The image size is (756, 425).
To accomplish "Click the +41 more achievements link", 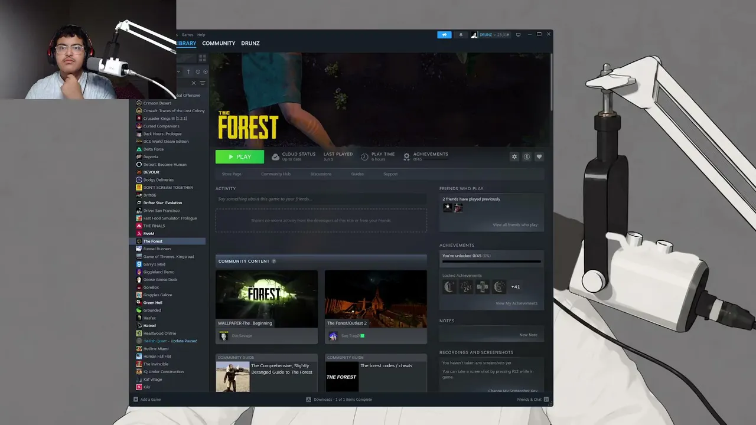I will click(516, 287).
